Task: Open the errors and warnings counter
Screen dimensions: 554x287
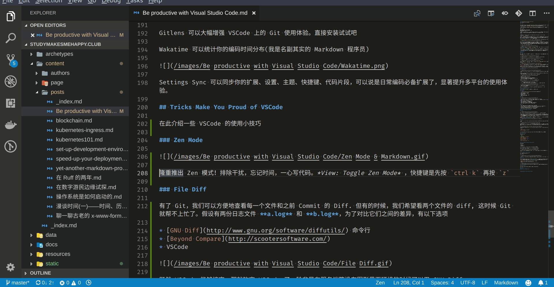Action: click(70, 283)
